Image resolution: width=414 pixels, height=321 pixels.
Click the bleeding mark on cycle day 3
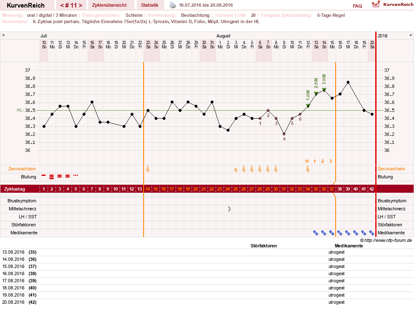pos(60,176)
